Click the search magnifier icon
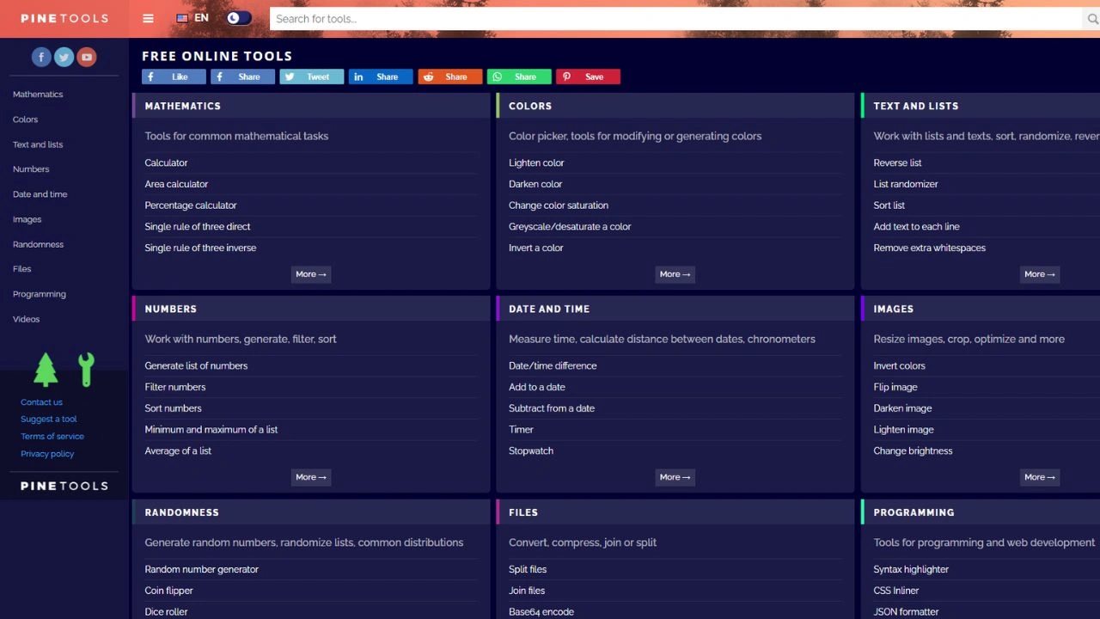This screenshot has height=619, width=1100. (1091, 19)
